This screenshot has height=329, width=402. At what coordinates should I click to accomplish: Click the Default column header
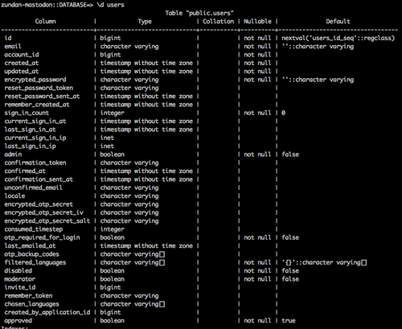click(x=338, y=22)
